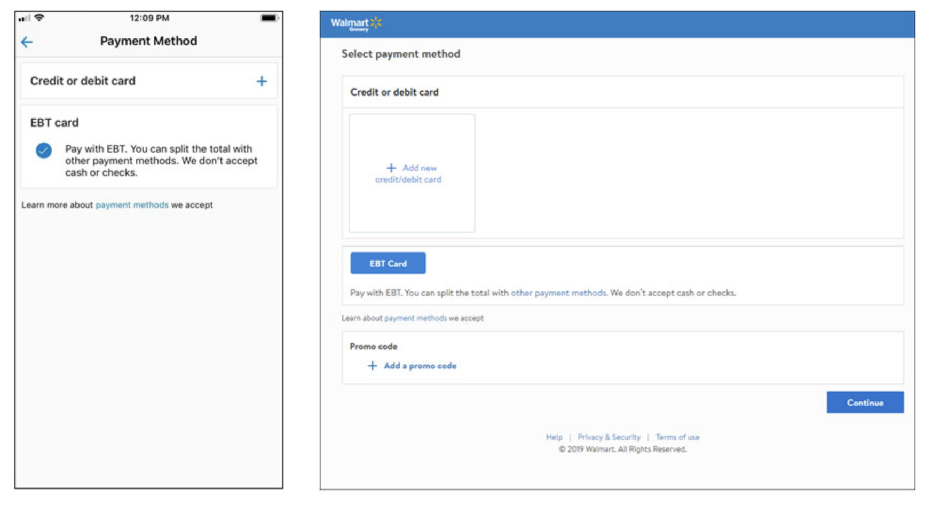Tap the back arrow on Payment Method

27,42
